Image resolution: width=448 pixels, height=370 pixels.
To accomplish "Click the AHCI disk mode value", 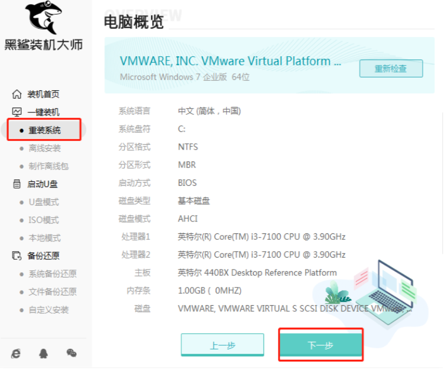I will (188, 219).
